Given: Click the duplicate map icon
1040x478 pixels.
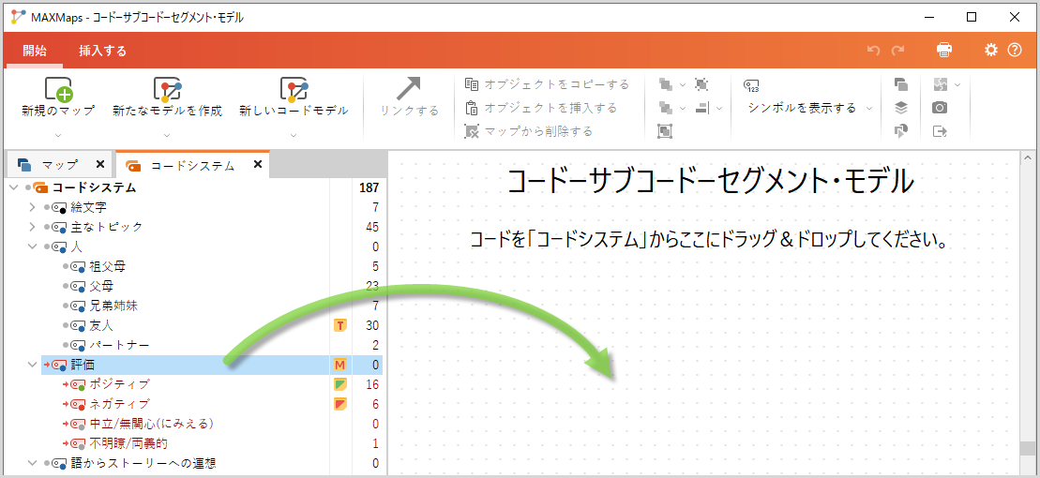Looking at the screenshot, I should (900, 84).
